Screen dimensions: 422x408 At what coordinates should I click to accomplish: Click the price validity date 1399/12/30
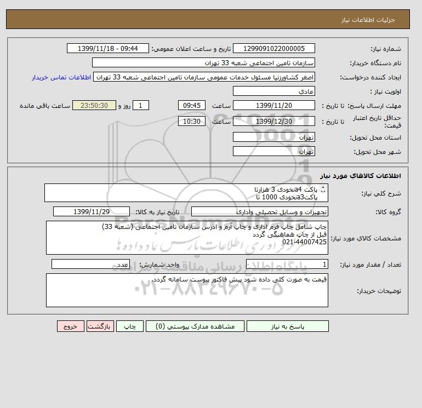(x=273, y=121)
